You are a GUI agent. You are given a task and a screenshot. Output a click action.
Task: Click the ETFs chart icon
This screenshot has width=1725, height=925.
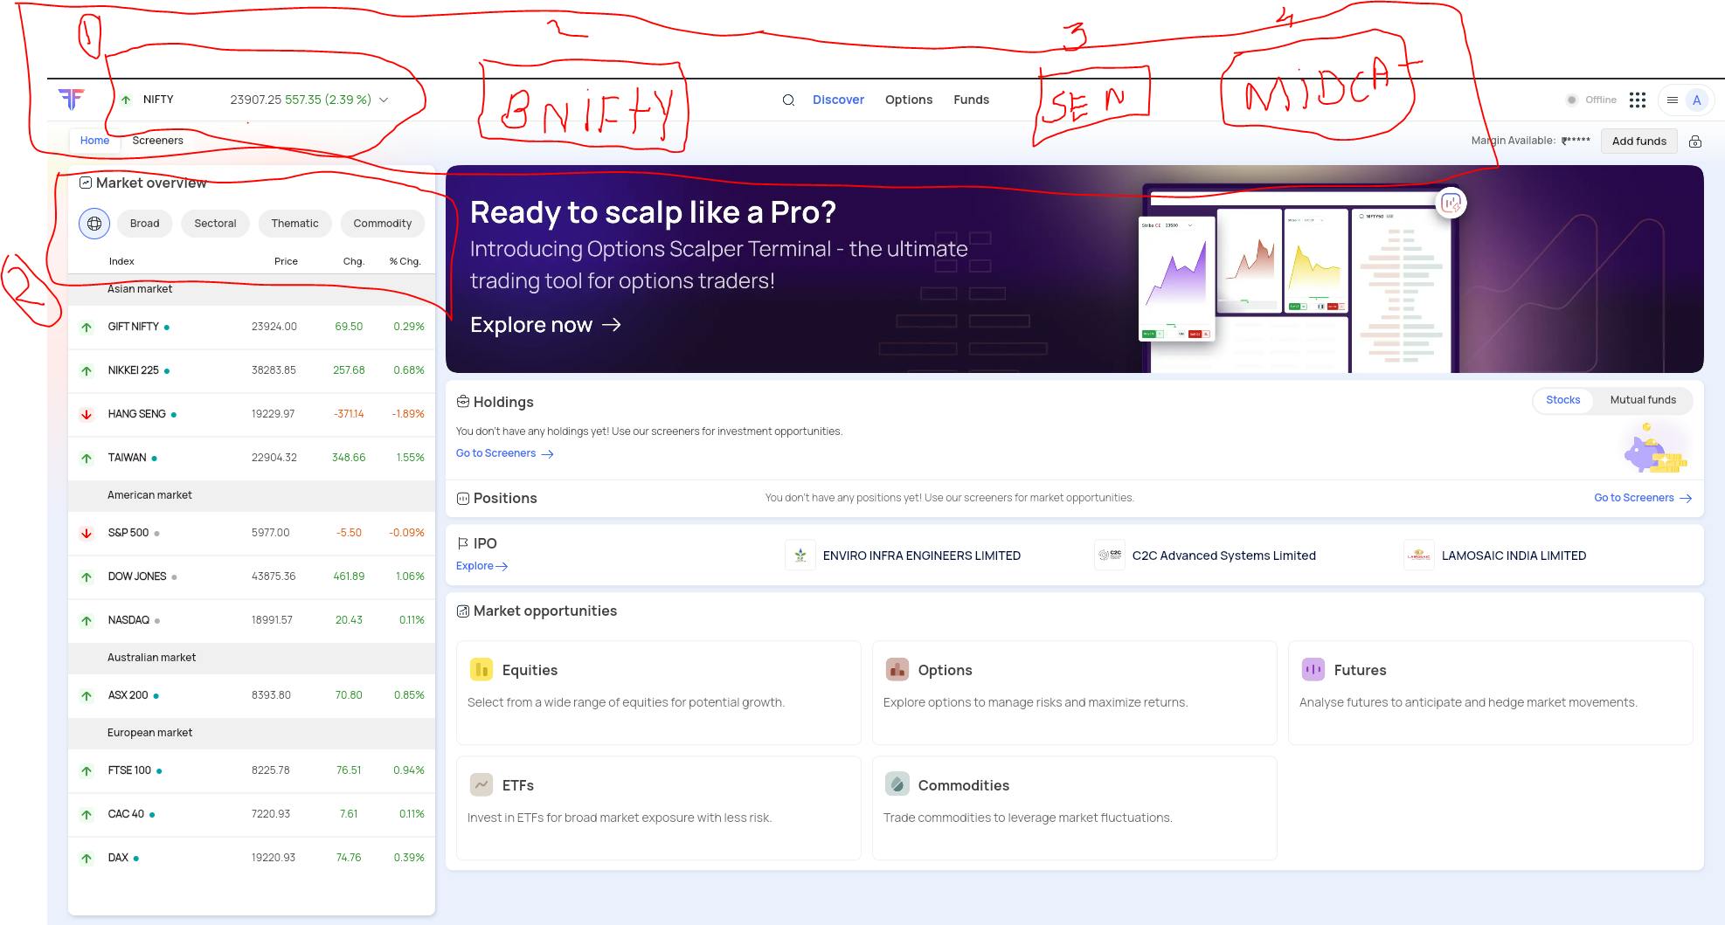click(481, 785)
